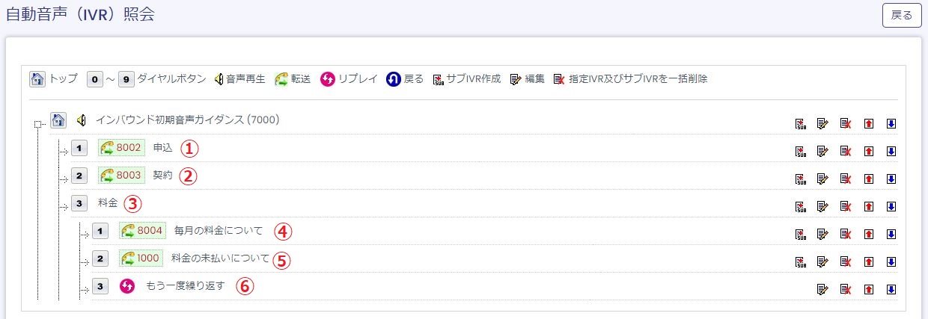Click the 8004 transfer badge
928x319 pixels.
142,231
